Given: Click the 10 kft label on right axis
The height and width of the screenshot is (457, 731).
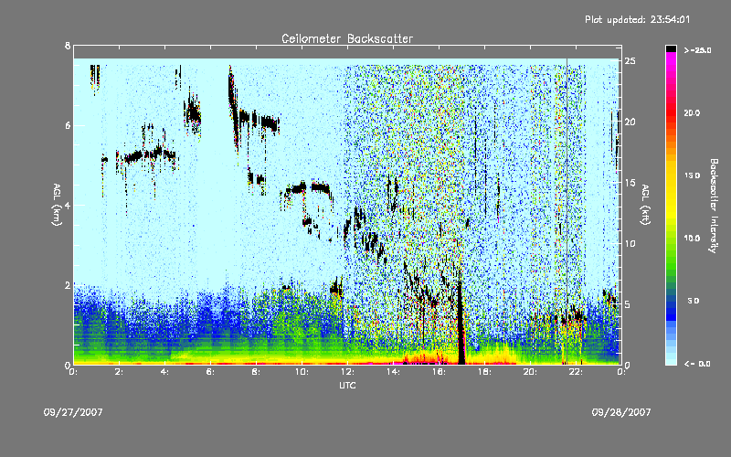Looking at the screenshot, I should pos(630,243).
